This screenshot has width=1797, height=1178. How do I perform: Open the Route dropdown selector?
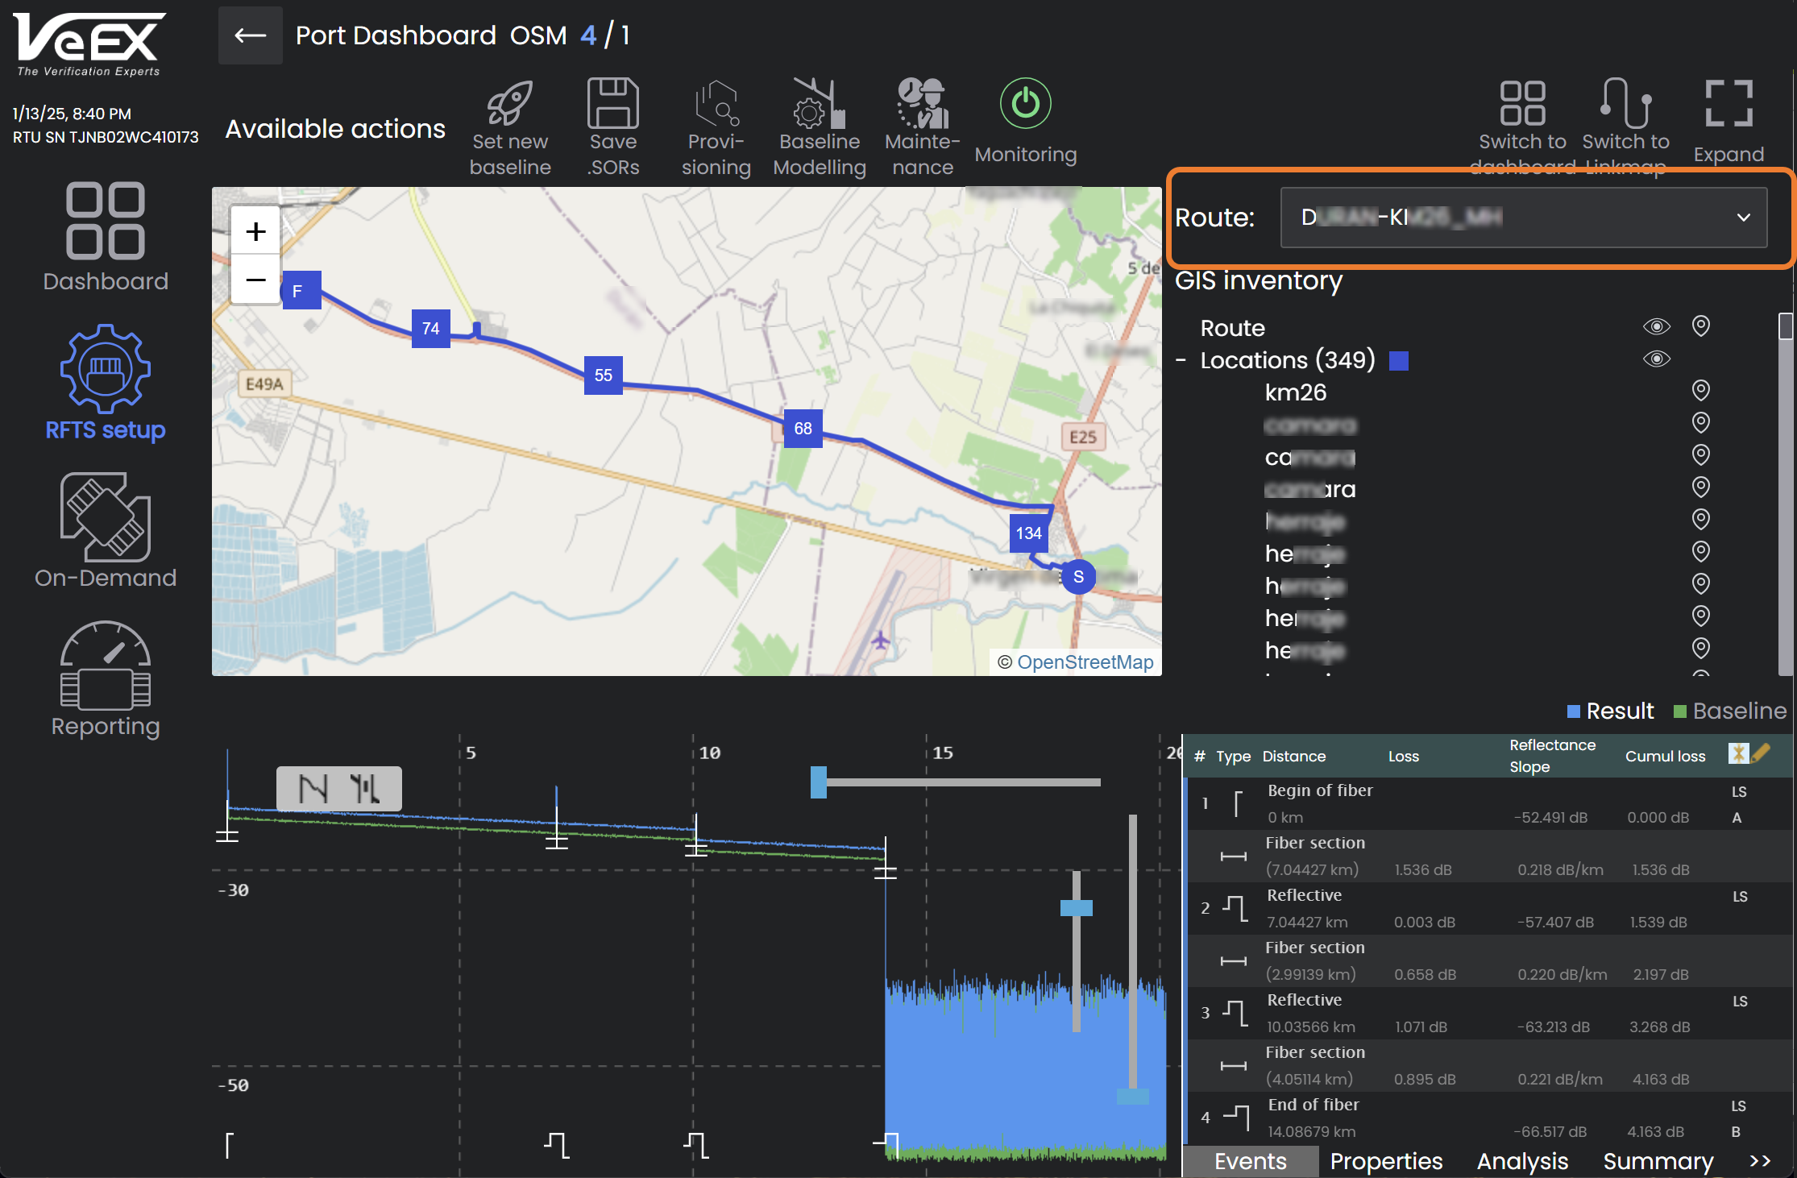point(1523,218)
